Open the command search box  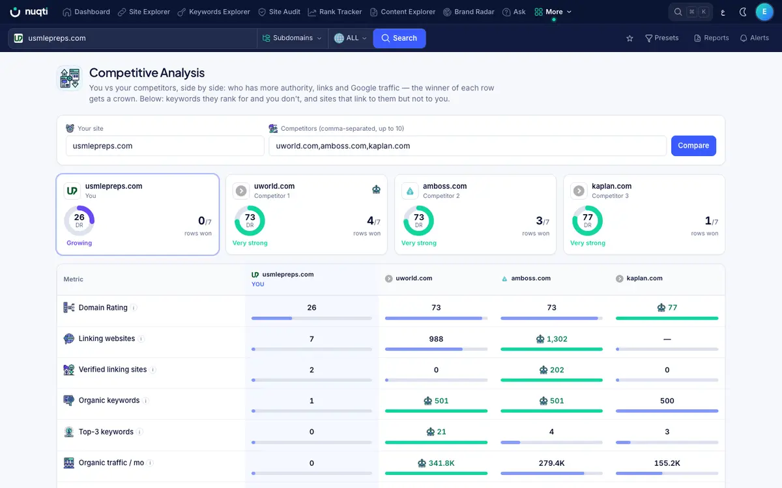(691, 12)
